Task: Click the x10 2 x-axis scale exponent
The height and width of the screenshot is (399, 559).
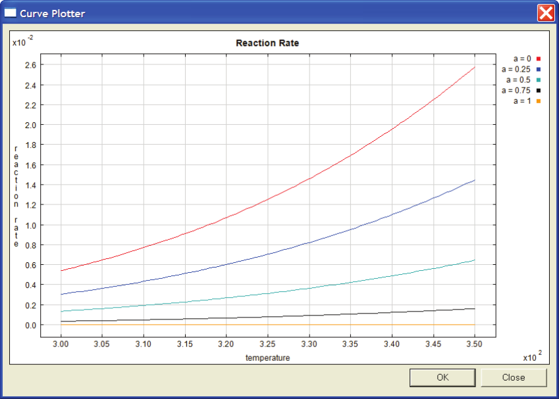Action: [x=533, y=356]
